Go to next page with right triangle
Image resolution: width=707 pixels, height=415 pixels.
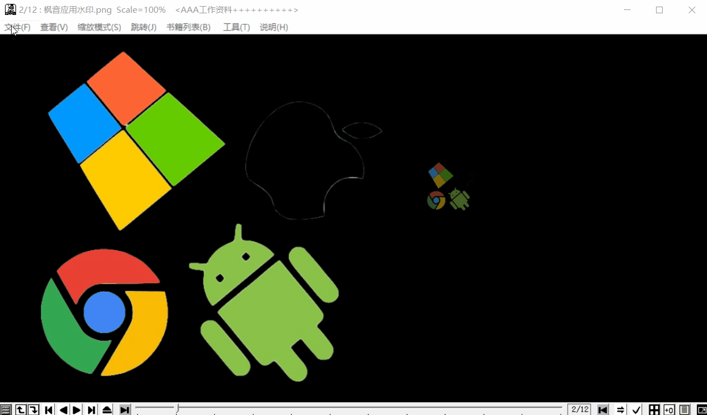[x=77, y=409]
